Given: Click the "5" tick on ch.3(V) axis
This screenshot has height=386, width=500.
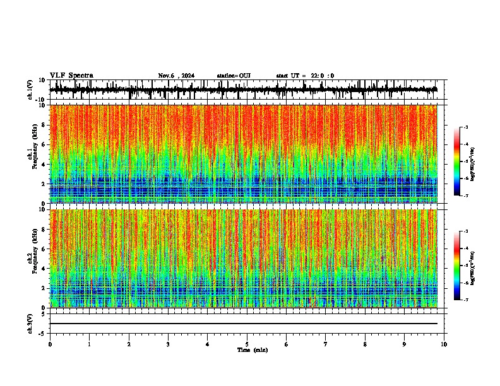Looking at the screenshot, I should point(44,314).
